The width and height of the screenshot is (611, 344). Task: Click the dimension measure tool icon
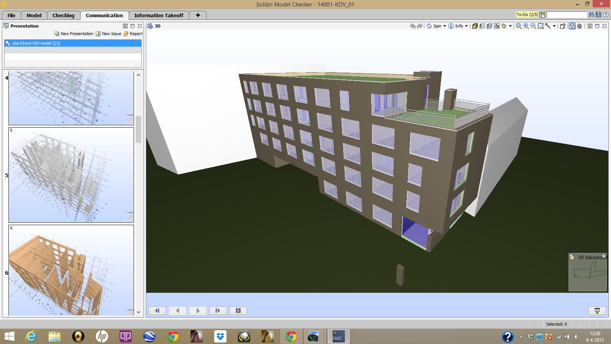(548, 26)
